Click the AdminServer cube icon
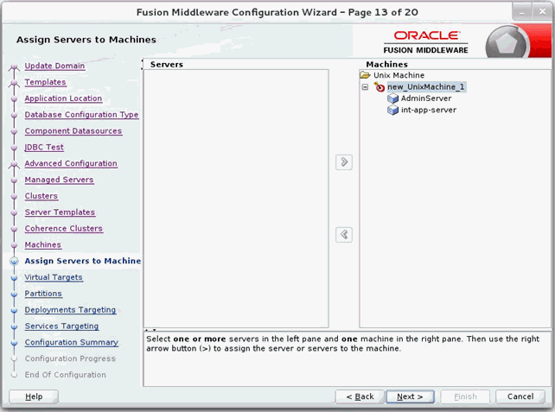The image size is (555, 412). 392,98
